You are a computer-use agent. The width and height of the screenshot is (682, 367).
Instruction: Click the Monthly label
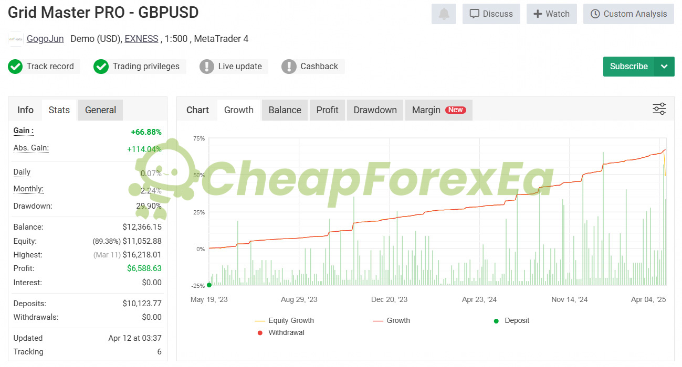coord(28,189)
